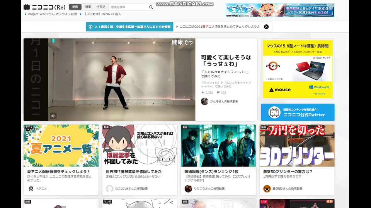This screenshot has height=208, width=371.
Task: Open たこLOVEさん uploader avatar
Action: pyautogui.click(x=109, y=189)
